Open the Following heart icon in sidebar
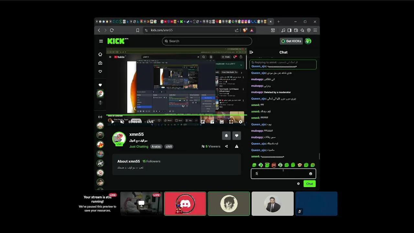Image resolution: width=414 pixels, height=233 pixels. (x=100, y=72)
